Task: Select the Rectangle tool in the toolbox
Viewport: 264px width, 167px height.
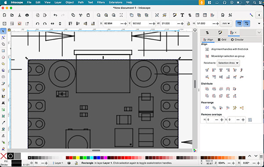Action: pyautogui.click(x=3, y=51)
